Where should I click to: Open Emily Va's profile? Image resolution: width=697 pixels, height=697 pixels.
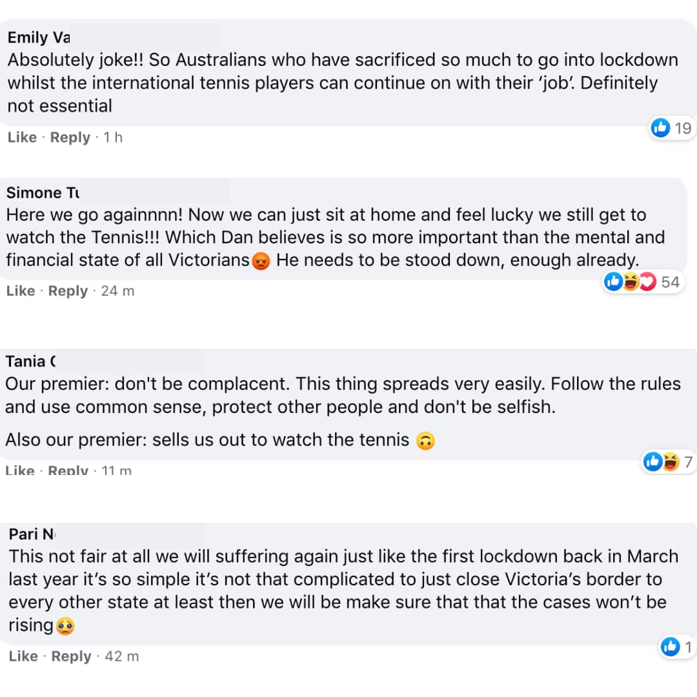click(x=37, y=37)
